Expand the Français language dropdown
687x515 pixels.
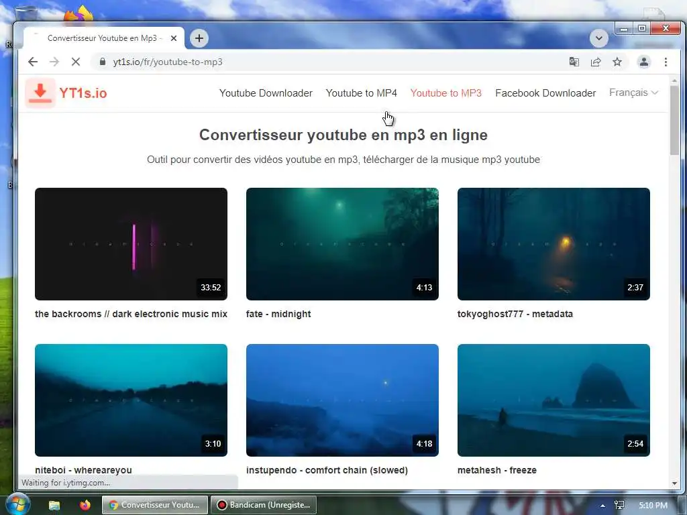[x=633, y=93]
